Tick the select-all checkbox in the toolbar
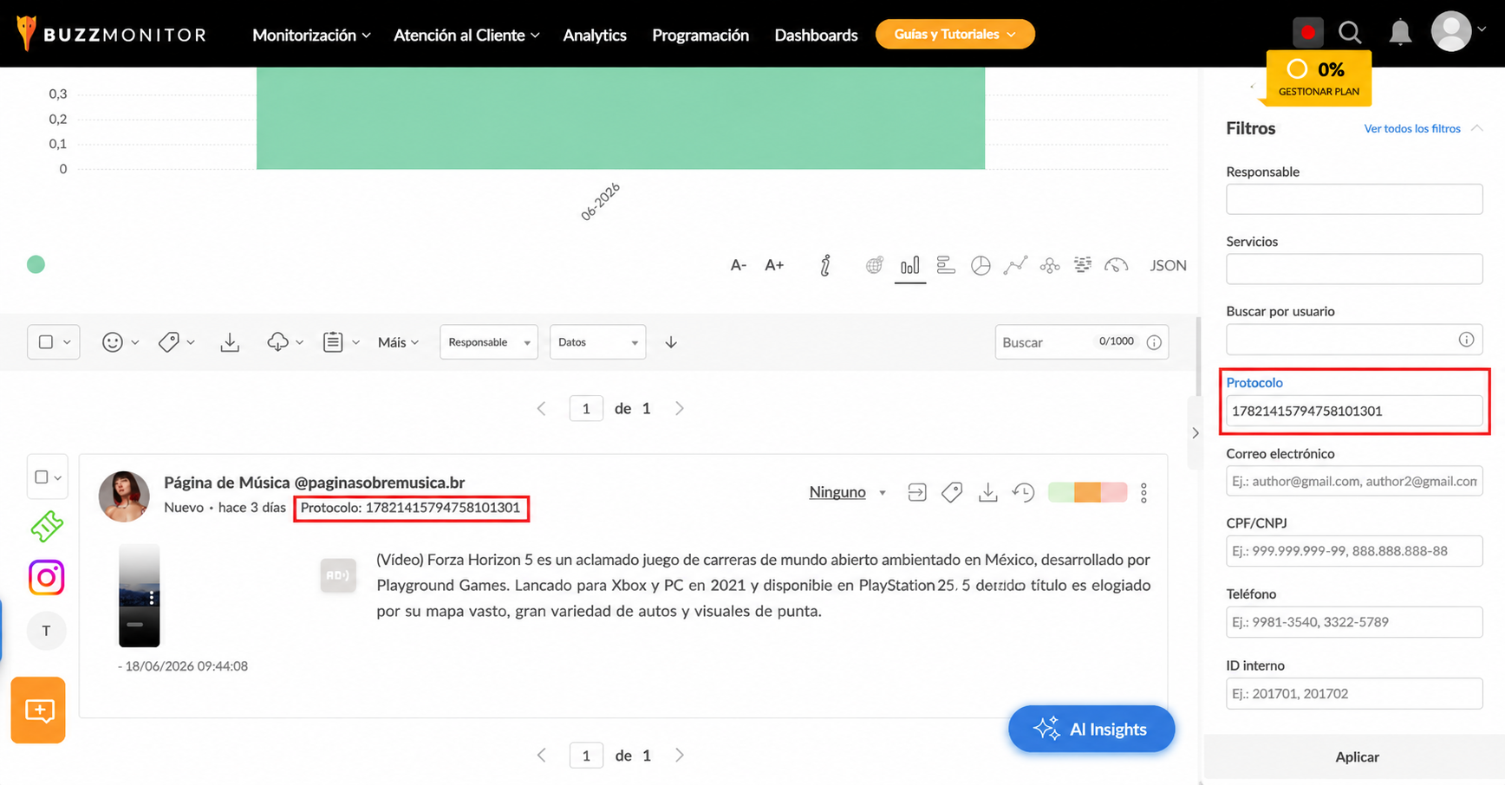This screenshot has height=785, width=1505. [46, 342]
